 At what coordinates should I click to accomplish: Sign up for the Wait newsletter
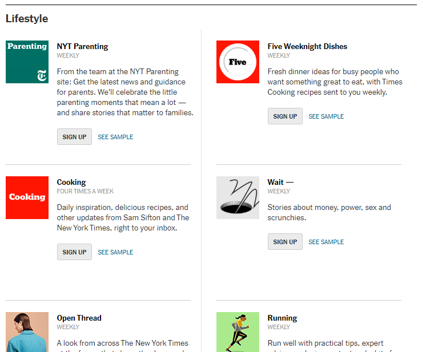[x=285, y=242]
